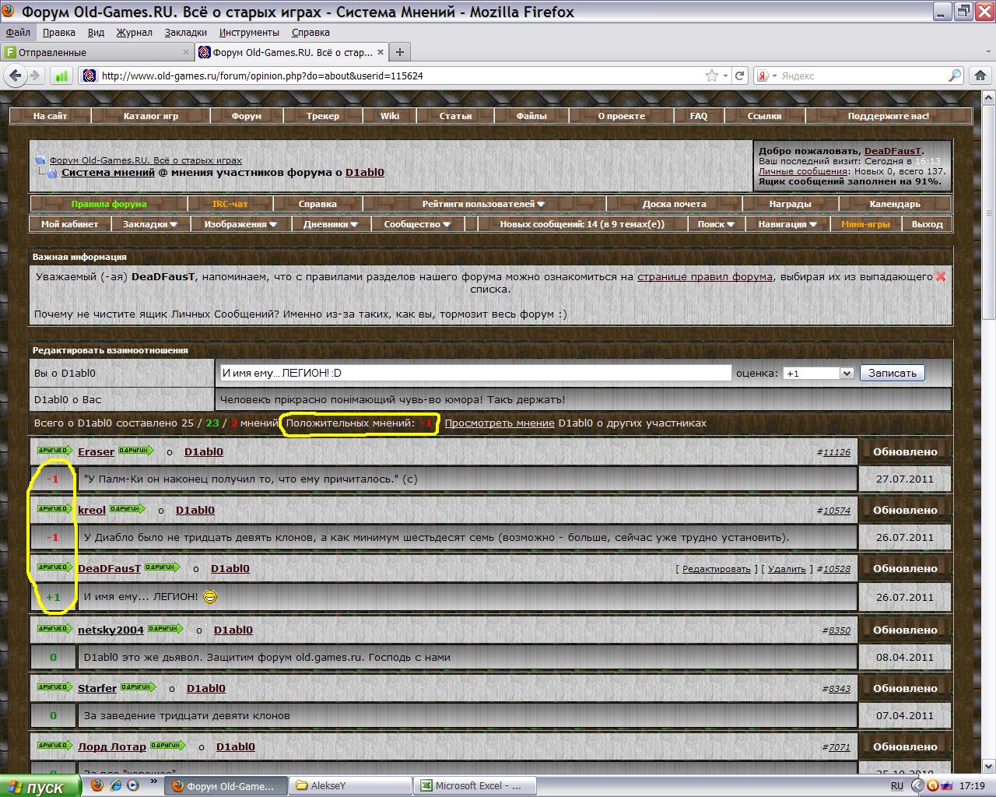Click the browser Forward arrow
The height and width of the screenshot is (797, 996).
coord(35,75)
